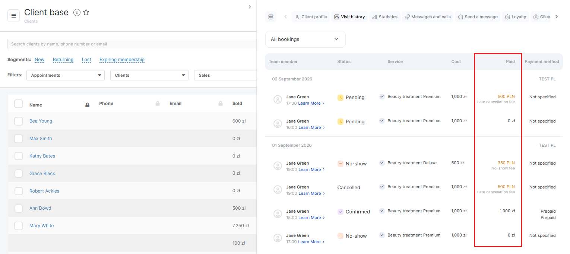Click the service check icon on the Beauty treatment Deluxe row
This screenshot has height=254, width=570.
click(382, 163)
